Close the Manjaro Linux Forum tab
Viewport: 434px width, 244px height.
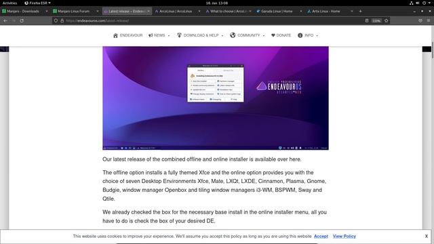click(x=98, y=12)
